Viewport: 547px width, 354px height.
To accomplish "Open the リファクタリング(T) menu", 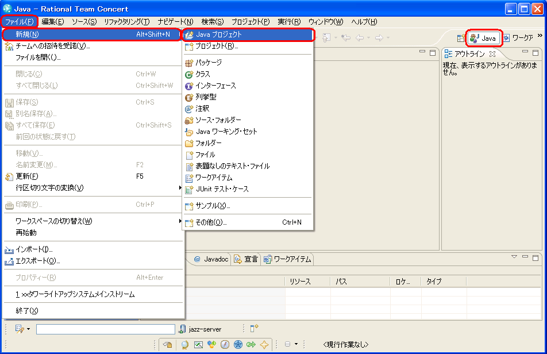I will click(x=127, y=22).
